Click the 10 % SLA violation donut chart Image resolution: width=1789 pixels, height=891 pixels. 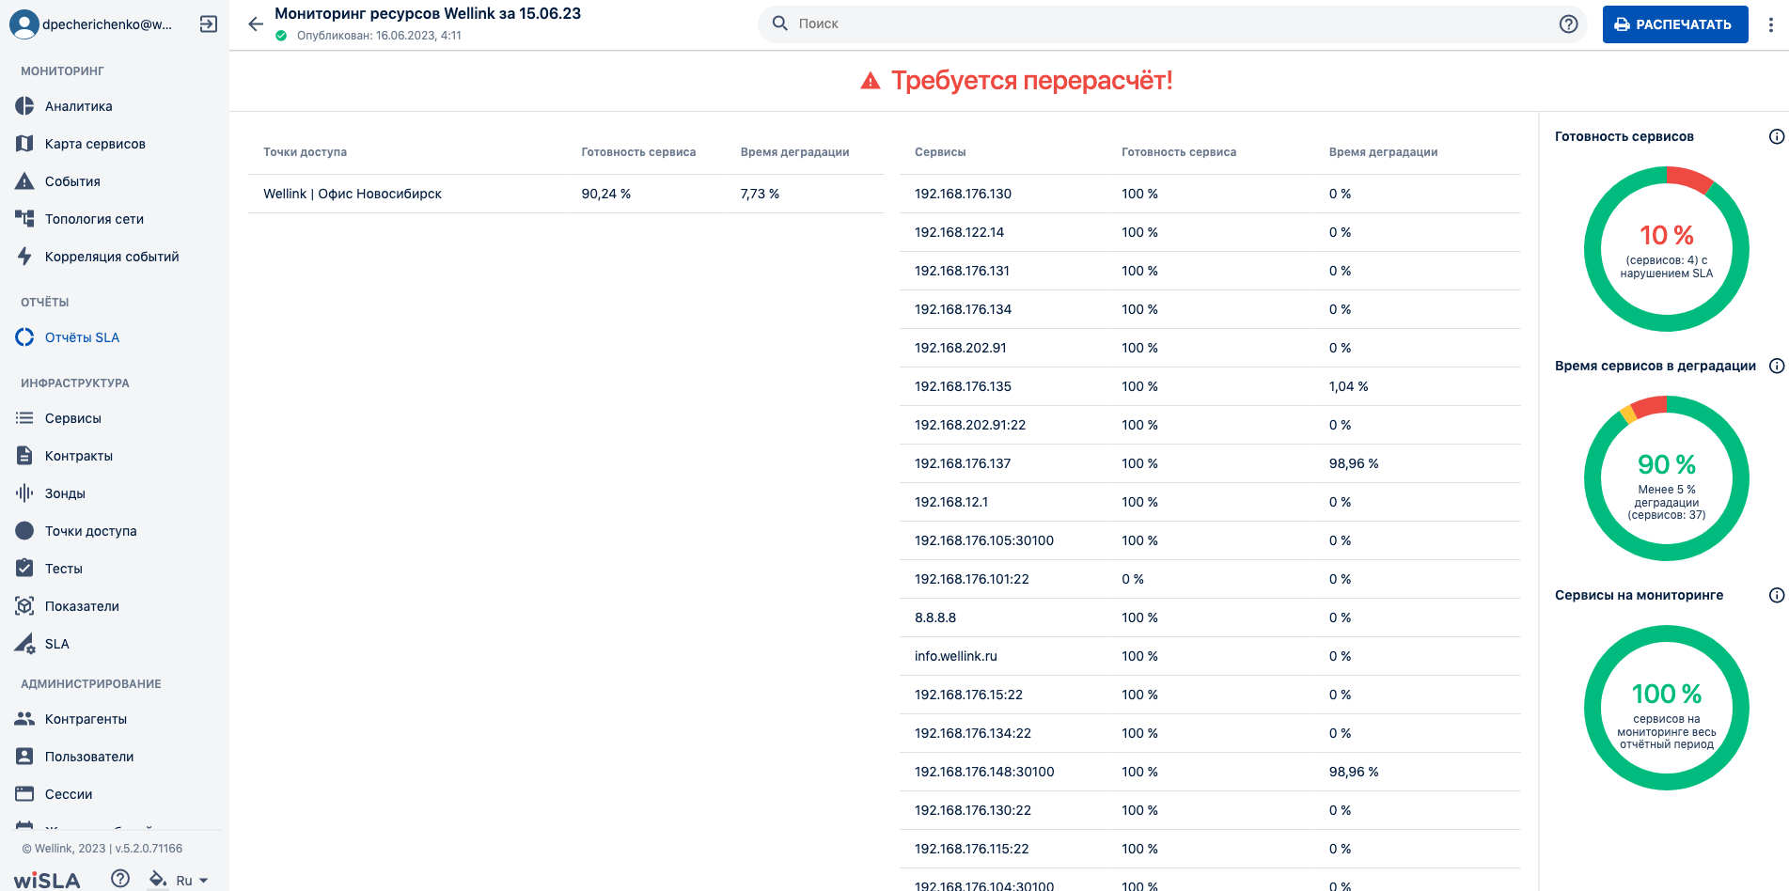1667,249
